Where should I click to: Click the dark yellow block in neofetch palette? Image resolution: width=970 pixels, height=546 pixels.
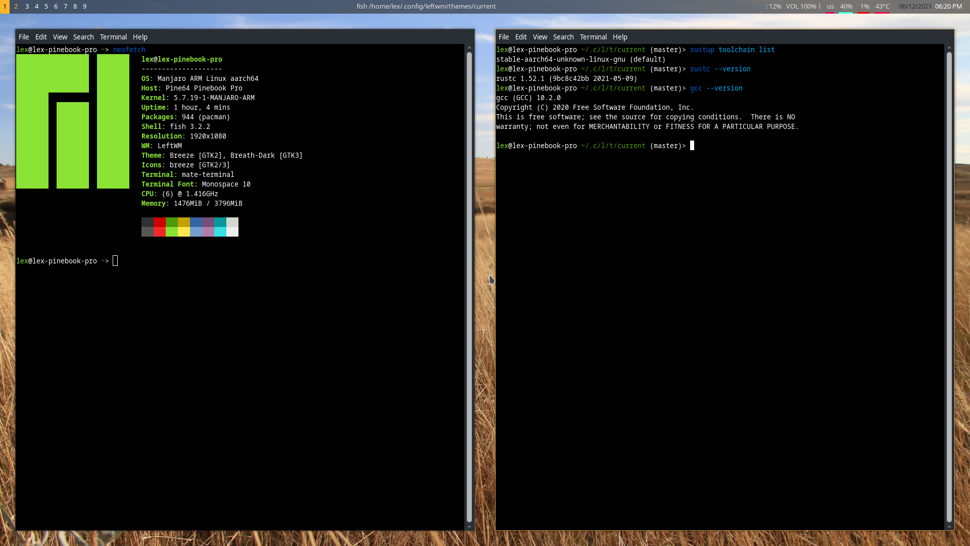pyautogui.click(x=184, y=222)
